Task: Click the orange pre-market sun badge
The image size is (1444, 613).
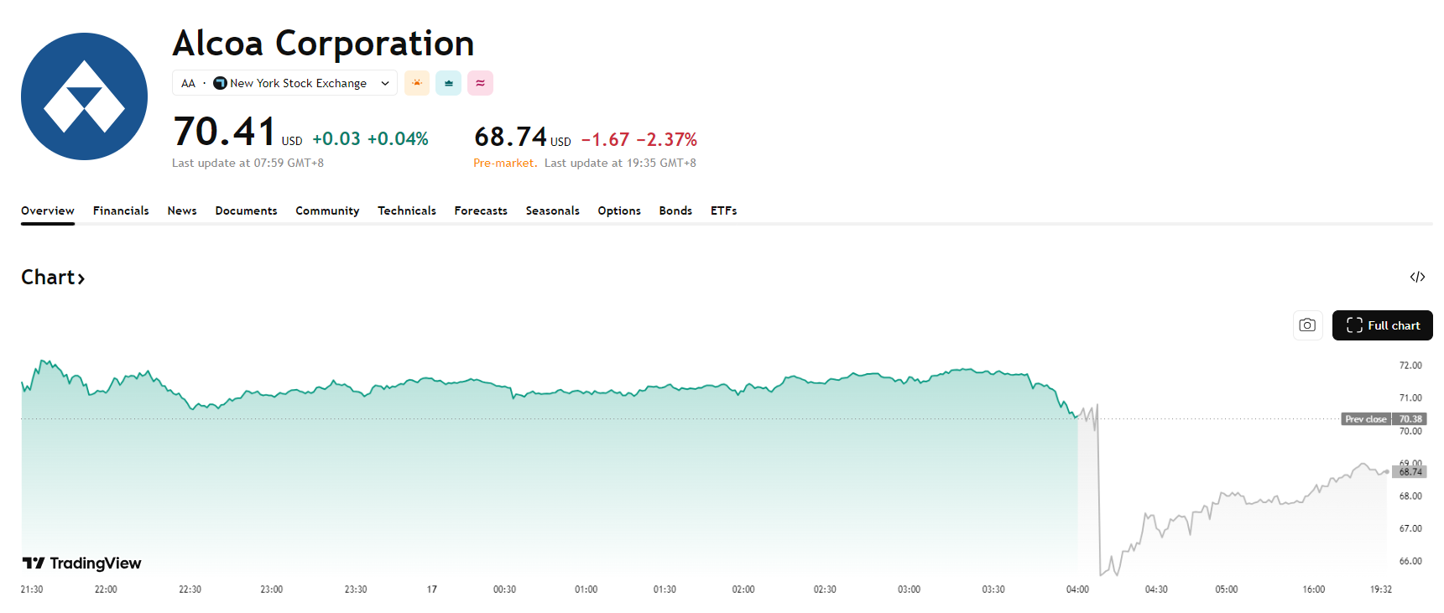Action: pyautogui.click(x=417, y=83)
